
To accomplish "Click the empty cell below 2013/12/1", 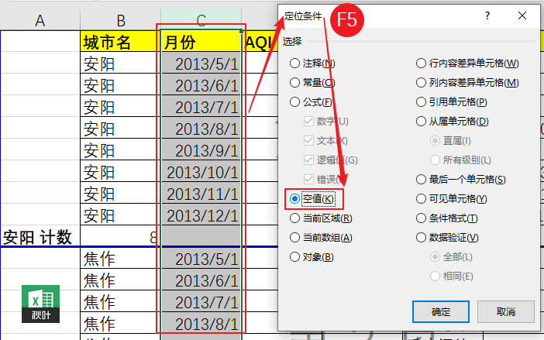I will [201, 236].
